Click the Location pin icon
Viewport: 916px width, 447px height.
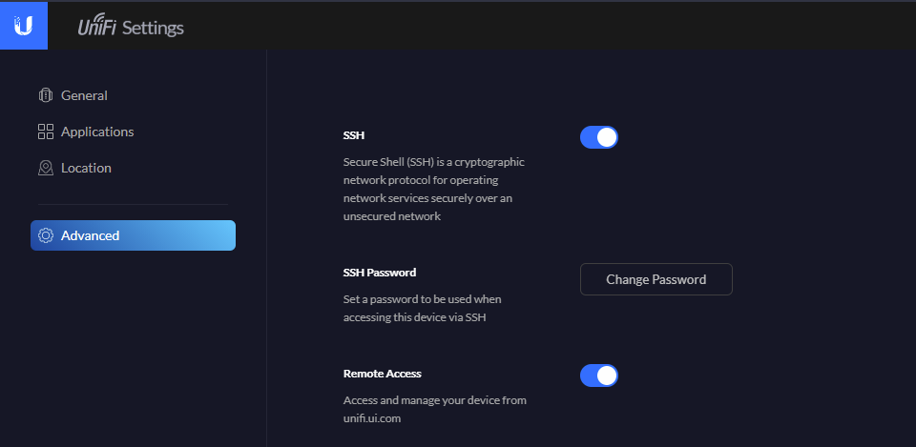coord(45,168)
